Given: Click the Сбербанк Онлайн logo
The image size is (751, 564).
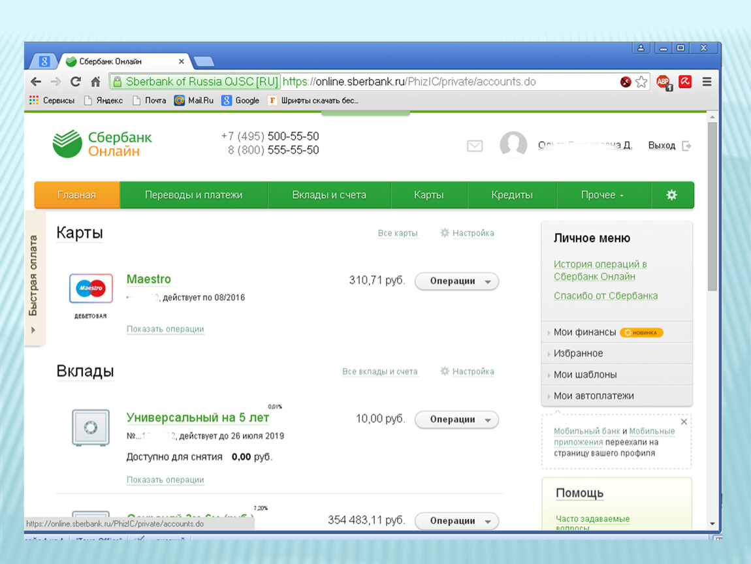Looking at the screenshot, I should tap(102, 144).
